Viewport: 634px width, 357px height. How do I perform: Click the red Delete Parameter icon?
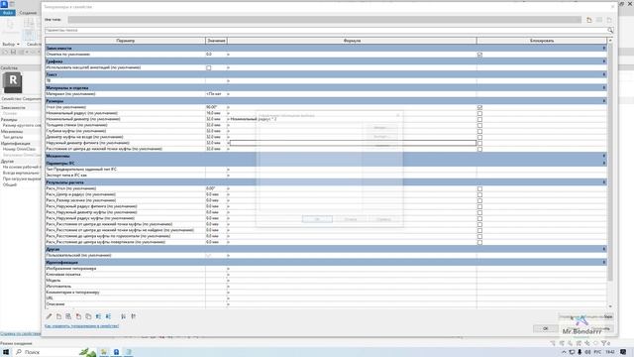tap(78, 316)
